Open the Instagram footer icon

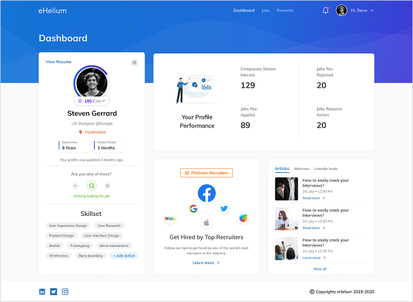[x=65, y=292]
